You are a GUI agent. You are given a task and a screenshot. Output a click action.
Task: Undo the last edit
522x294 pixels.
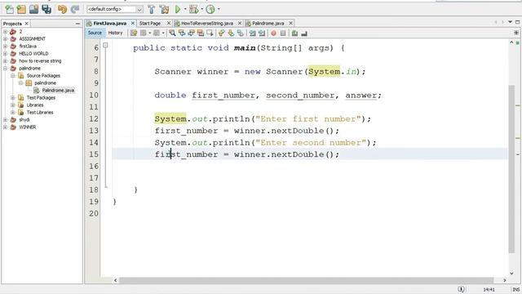point(62,9)
